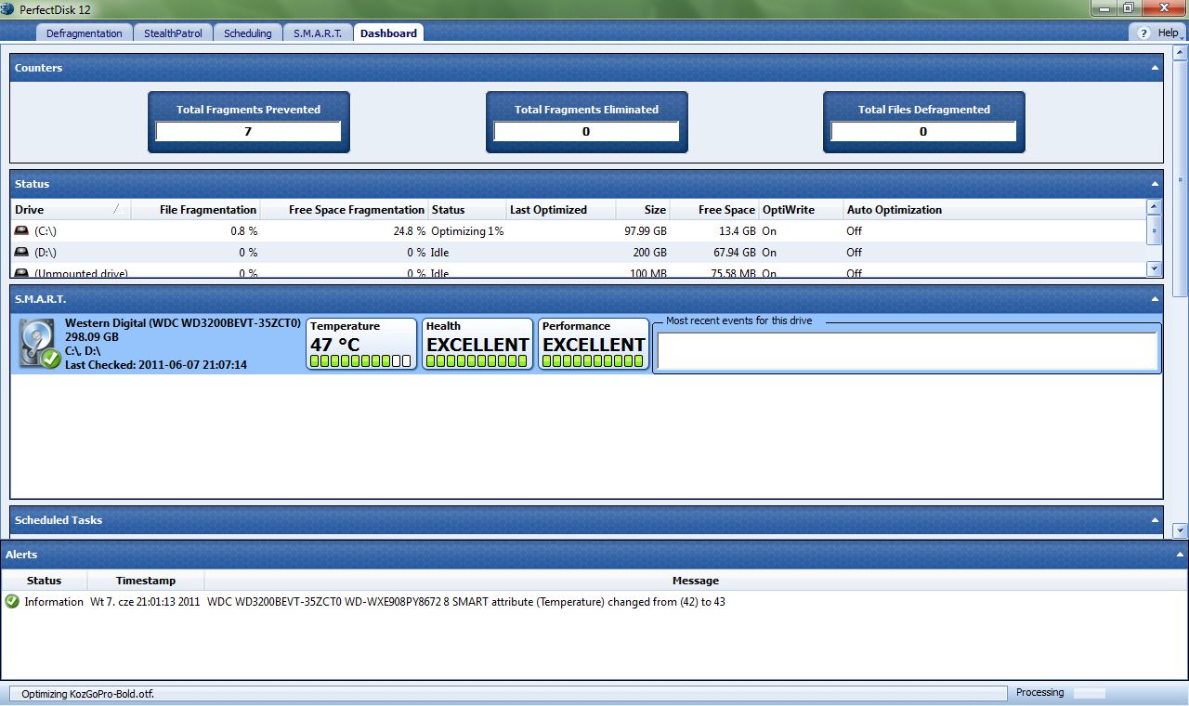Sort by Last Optimized column
This screenshot has height=706, width=1189.
pyautogui.click(x=560, y=210)
